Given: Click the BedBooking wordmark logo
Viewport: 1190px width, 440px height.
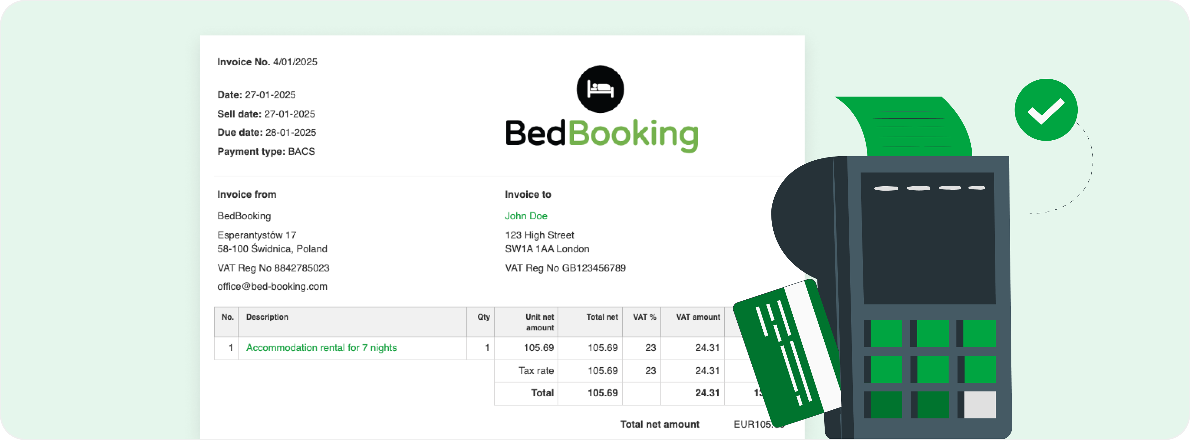Looking at the screenshot, I should click(x=602, y=134).
